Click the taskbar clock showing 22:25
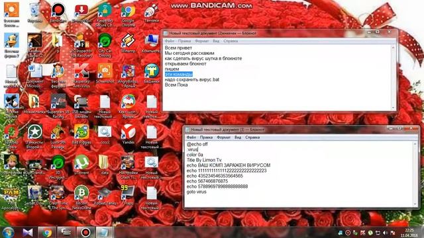This screenshot has width=424, height=238. click(409, 233)
